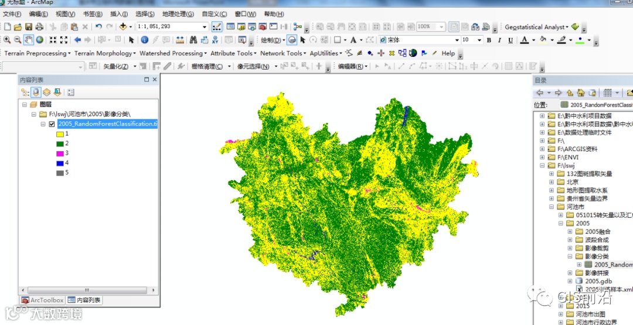Open Attribute Tools menu
The height and width of the screenshot is (325, 633).
click(x=233, y=53)
